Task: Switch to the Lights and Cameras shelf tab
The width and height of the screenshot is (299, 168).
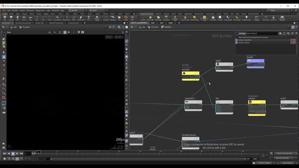Action: 147,14
